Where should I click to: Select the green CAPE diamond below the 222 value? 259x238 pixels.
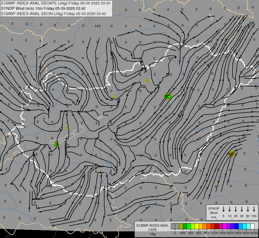point(168,97)
